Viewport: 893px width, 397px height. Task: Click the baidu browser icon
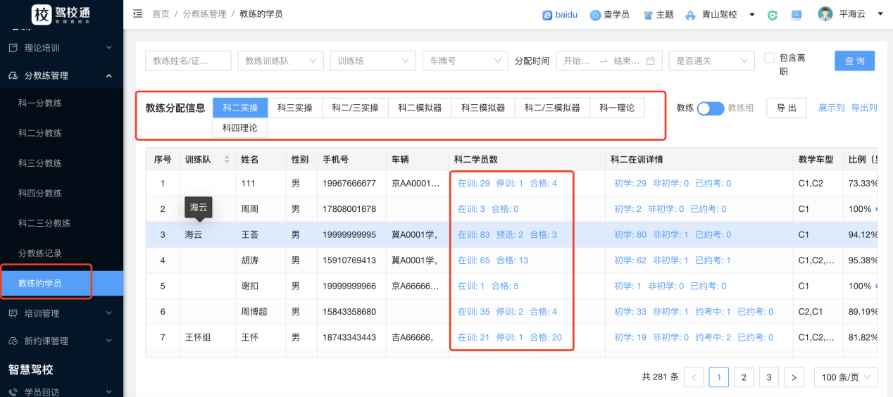pyautogui.click(x=547, y=15)
